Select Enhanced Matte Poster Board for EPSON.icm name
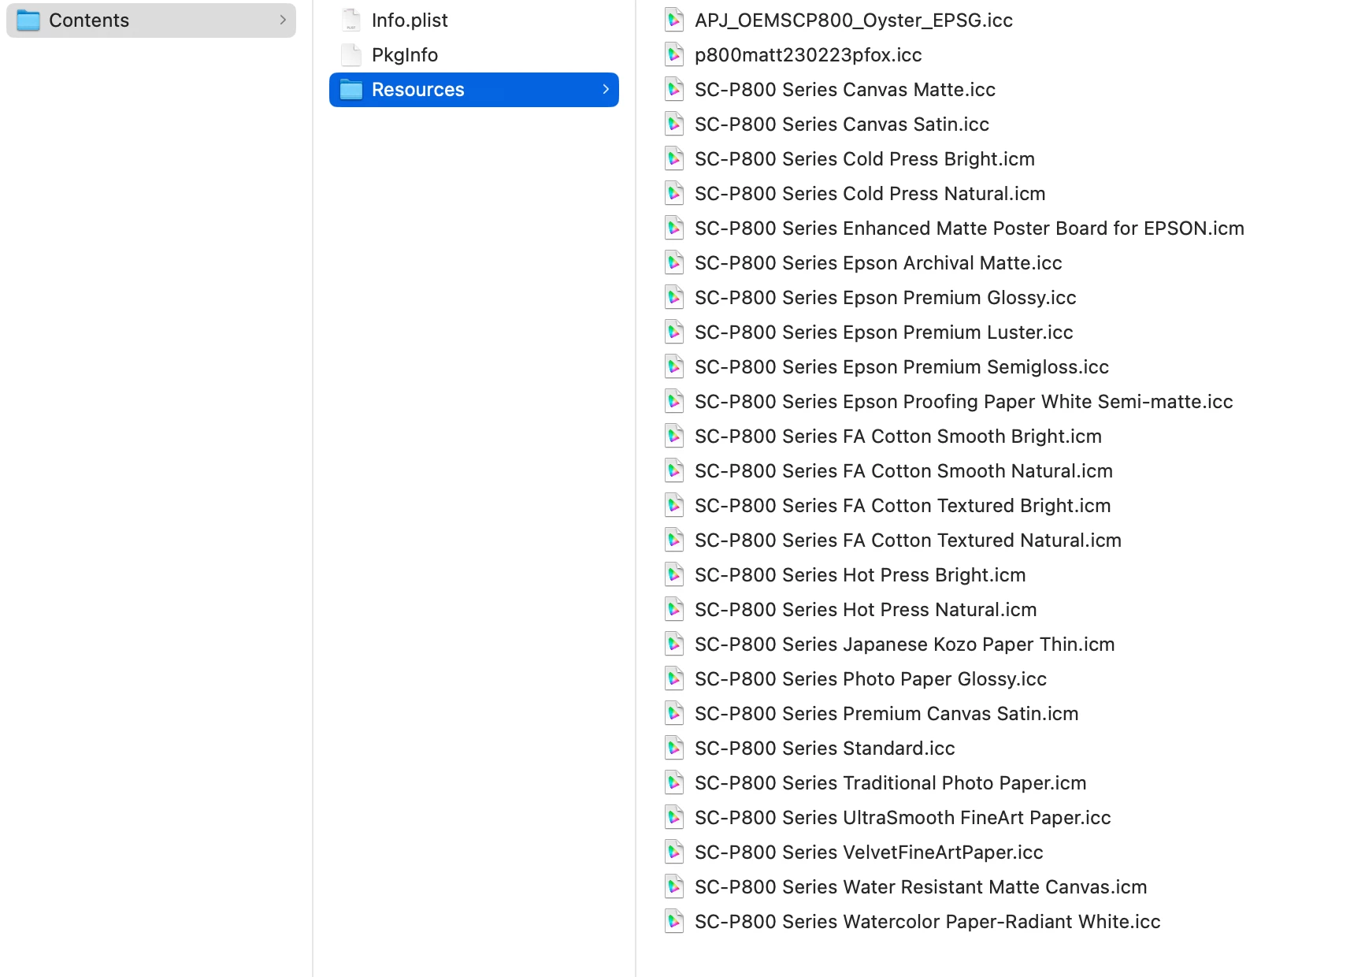 click(970, 228)
